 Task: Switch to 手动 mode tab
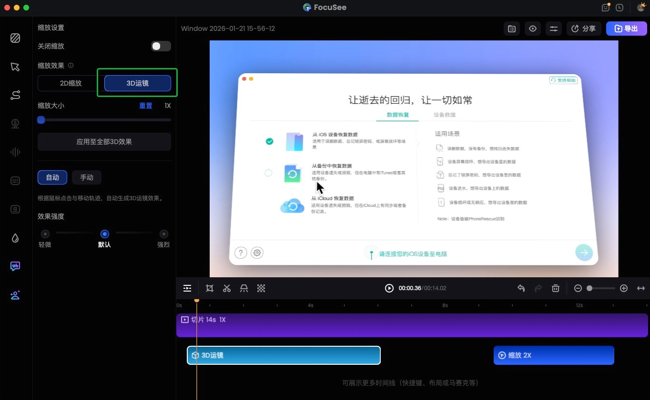point(87,177)
